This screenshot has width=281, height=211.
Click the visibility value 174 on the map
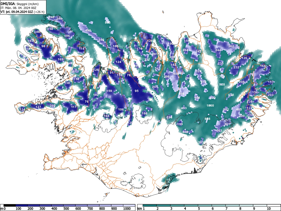pos(139,49)
